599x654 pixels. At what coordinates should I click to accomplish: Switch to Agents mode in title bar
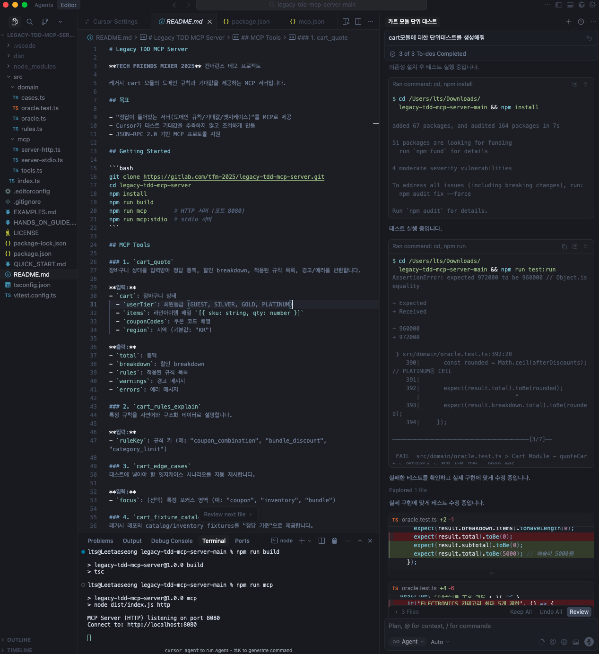click(44, 5)
